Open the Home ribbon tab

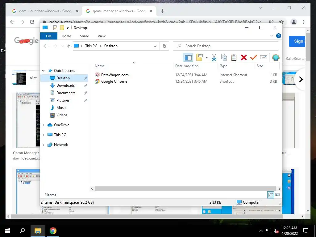tap(66, 36)
